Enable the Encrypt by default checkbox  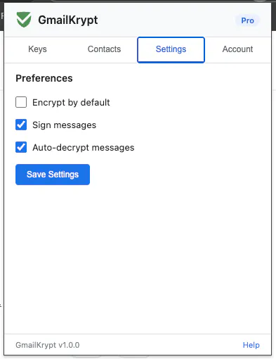[21, 102]
